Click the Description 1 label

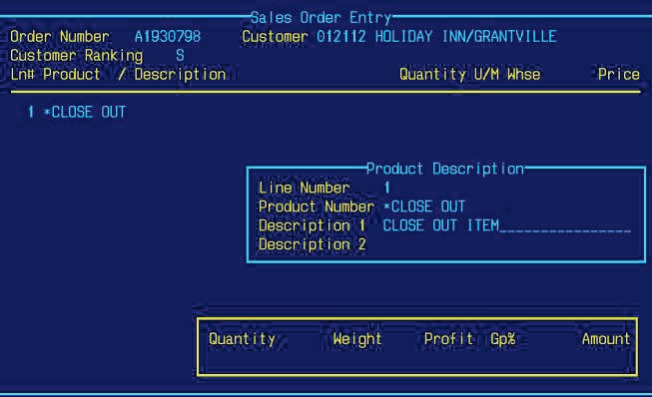(x=312, y=225)
